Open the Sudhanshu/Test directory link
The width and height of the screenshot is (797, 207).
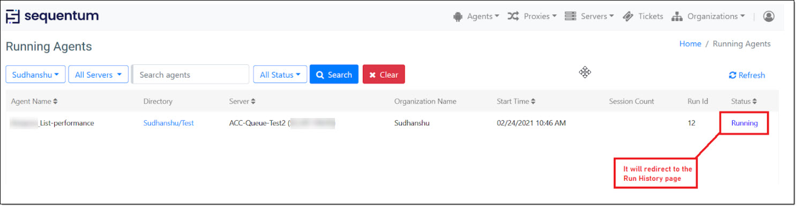click(x=168, y=123)
